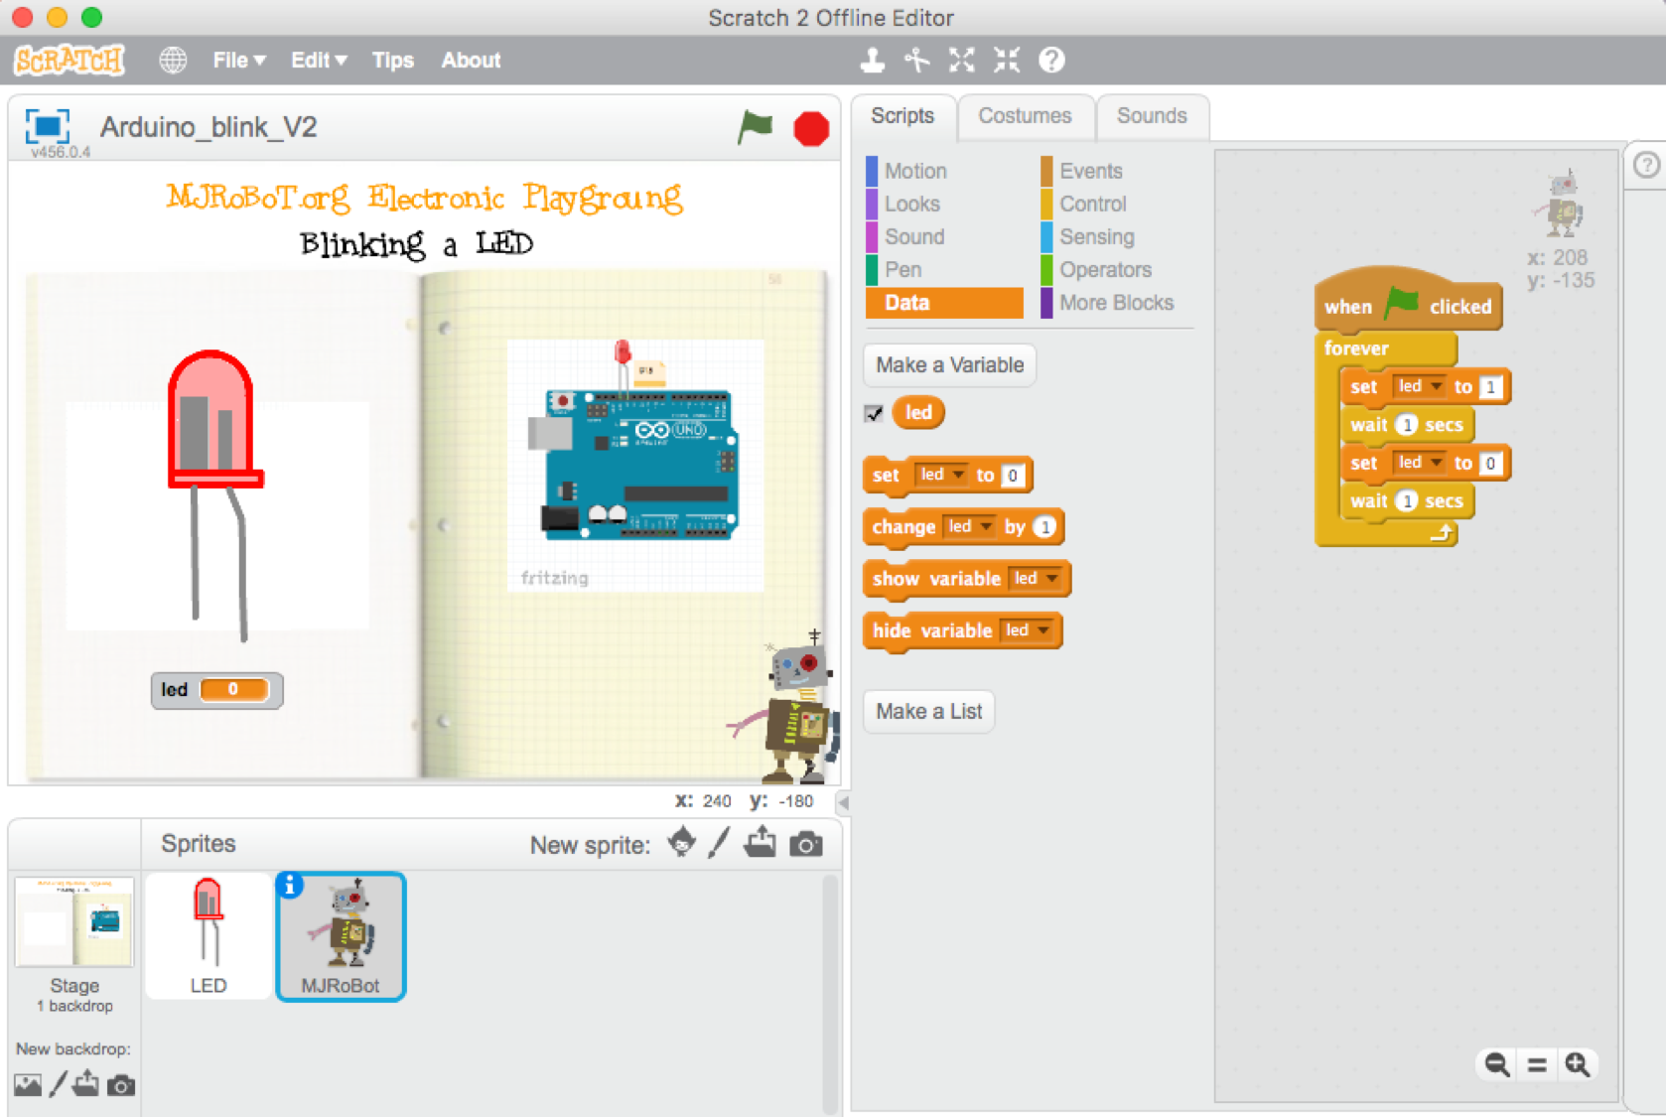Upload sprite from file icon
Screen dimensions: 1666x1117
[761, 843]
